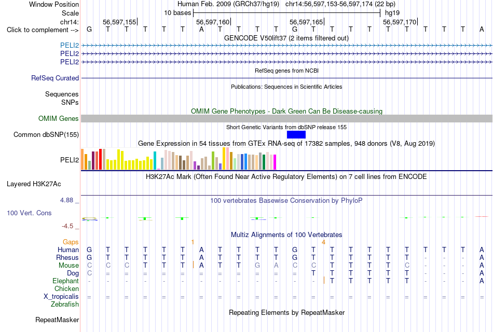Click the blue dbSNP variant box

tap(296, 134)
